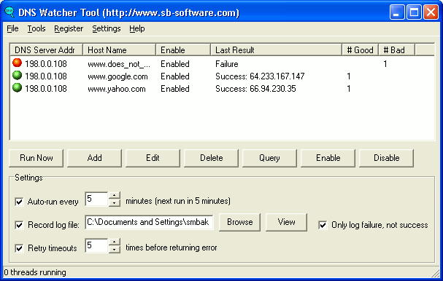This screenshot has width=443, height=281.
Task: Toggle the Record log file checkbox
Action: pos(19,225)
